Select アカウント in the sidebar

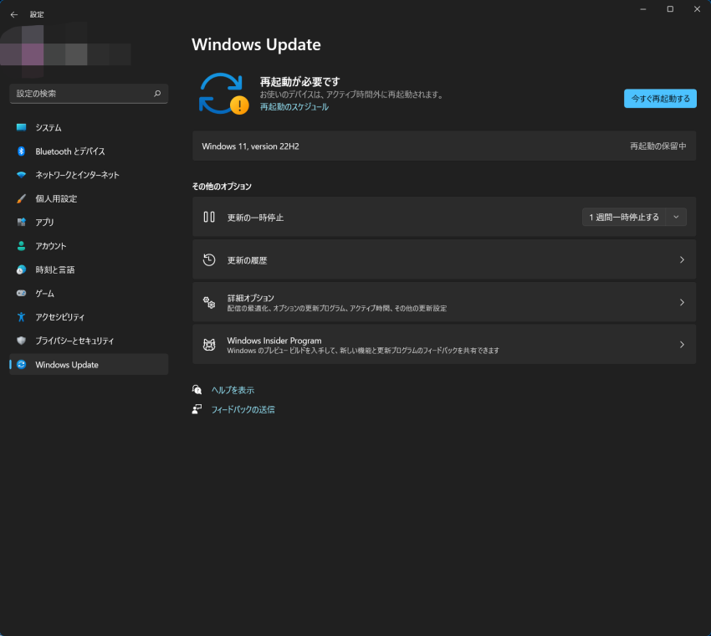coord(89,246)
